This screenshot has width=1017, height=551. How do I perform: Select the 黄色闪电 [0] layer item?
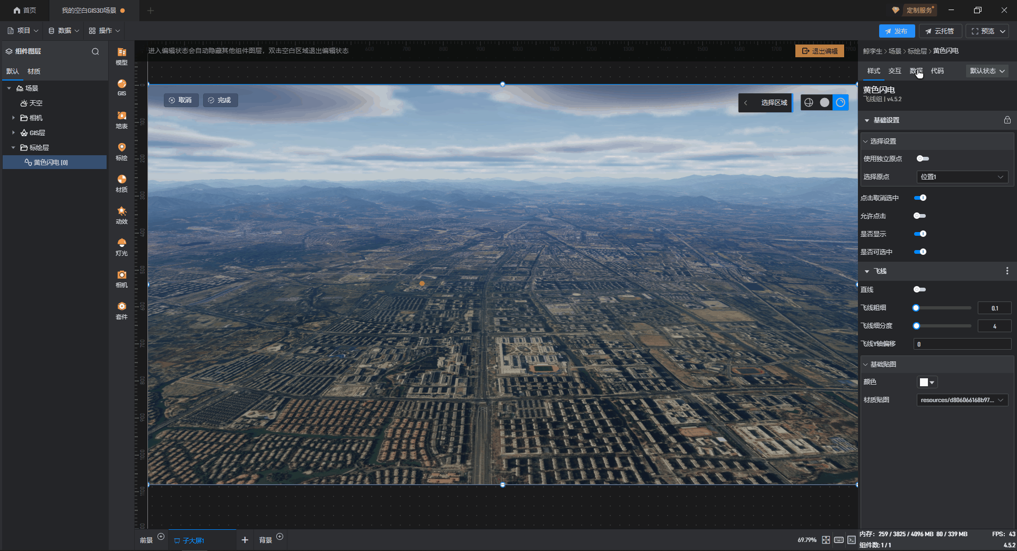55,162
